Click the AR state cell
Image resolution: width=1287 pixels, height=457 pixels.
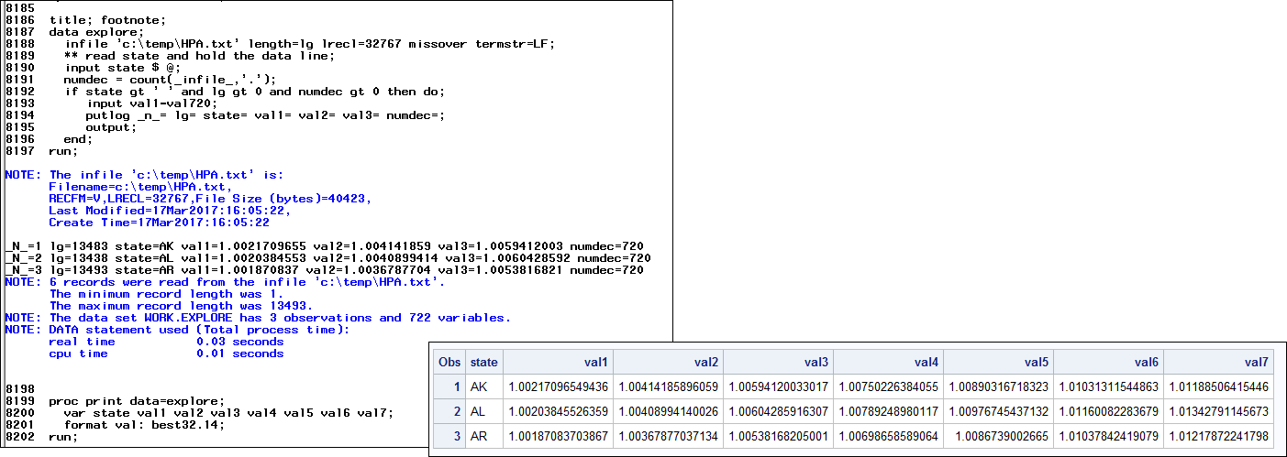[x=479, y=437]
